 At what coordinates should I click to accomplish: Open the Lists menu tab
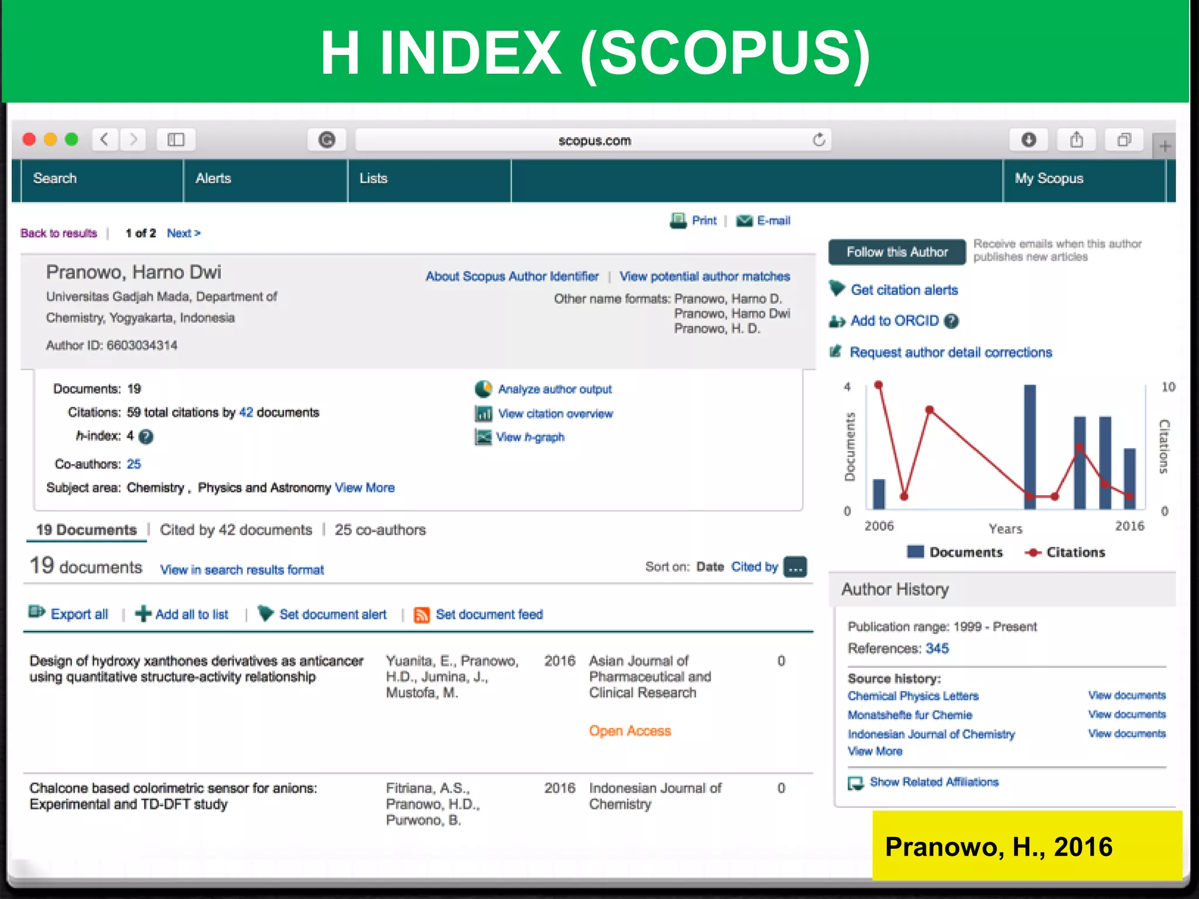[x=430, y=180]
